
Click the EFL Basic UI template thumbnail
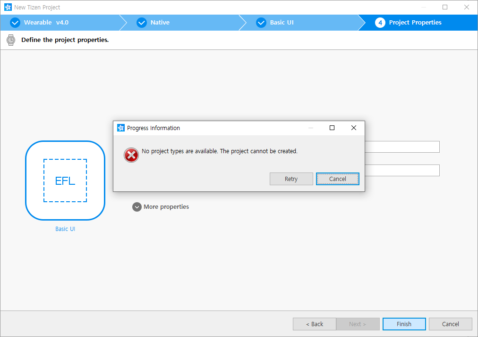(x=65, y=181)
